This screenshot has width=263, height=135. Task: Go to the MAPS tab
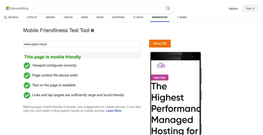tap(84, 17)
